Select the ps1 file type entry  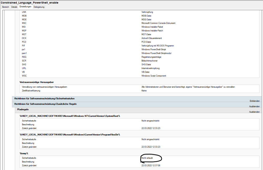tap(24, 49)
